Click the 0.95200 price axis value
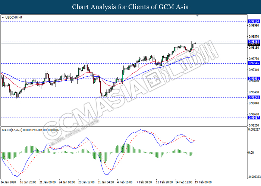This screenshot has height=186, width=261. tap(254, 125)
